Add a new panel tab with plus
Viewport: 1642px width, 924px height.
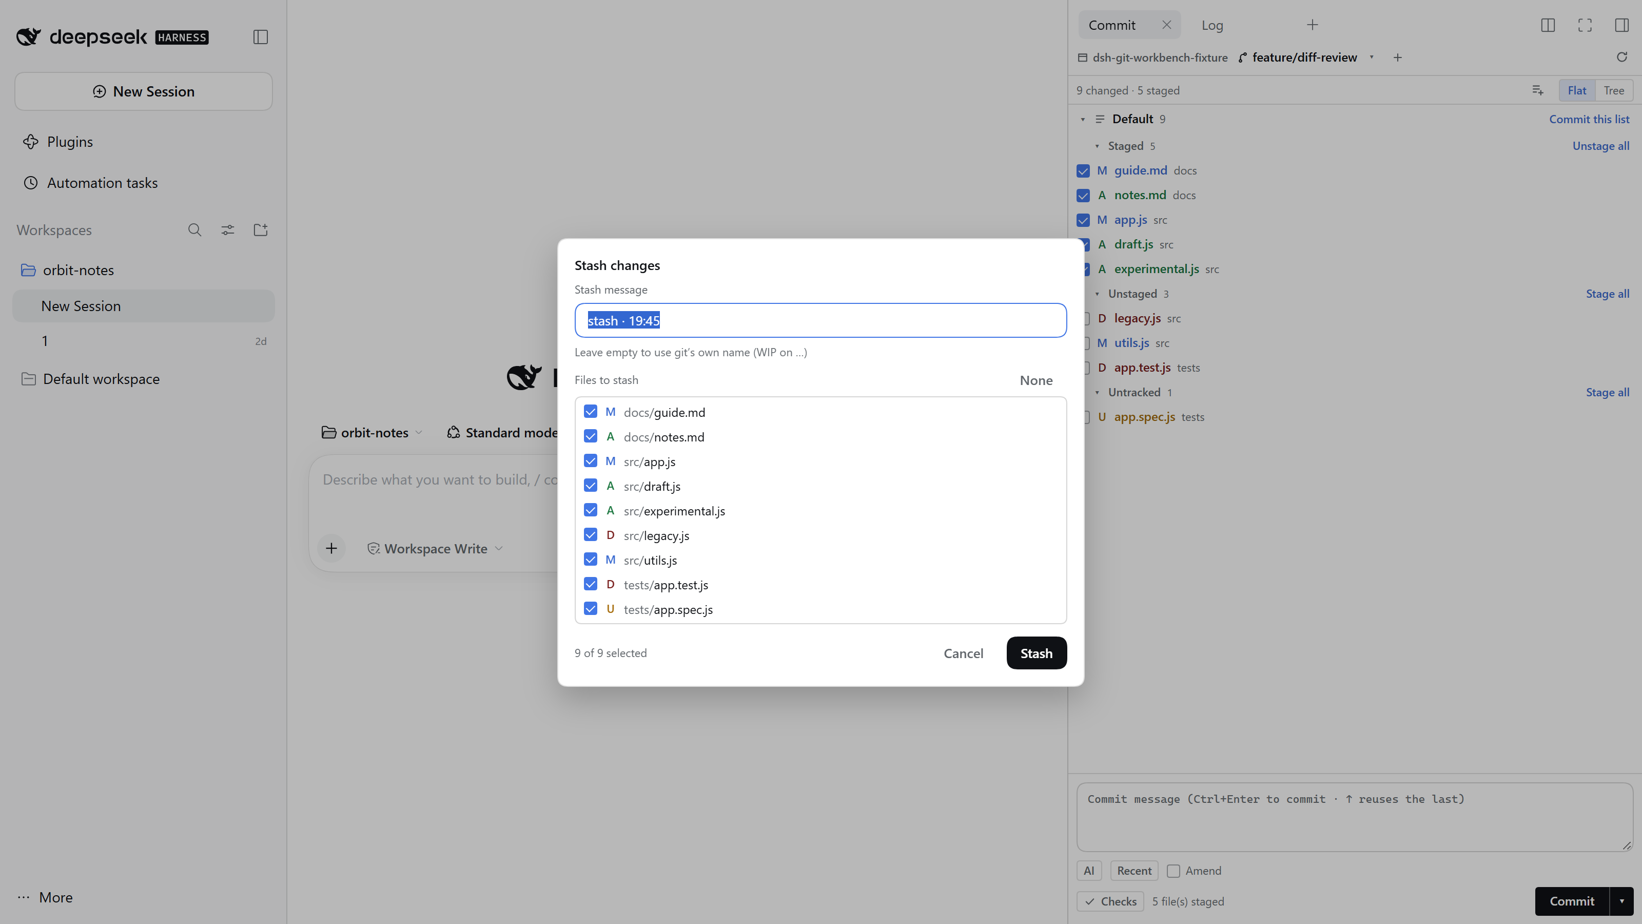pyautogui.click(x=1313, y=25)
